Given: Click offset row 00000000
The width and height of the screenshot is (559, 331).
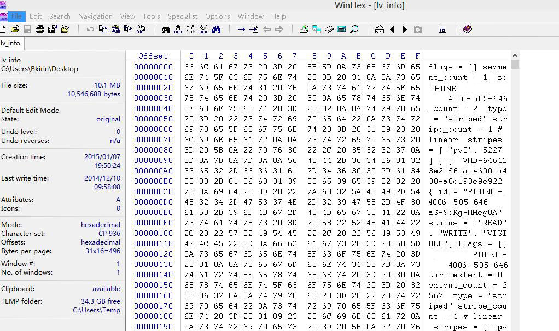Looking at the screenshot, I should [153, 67].
